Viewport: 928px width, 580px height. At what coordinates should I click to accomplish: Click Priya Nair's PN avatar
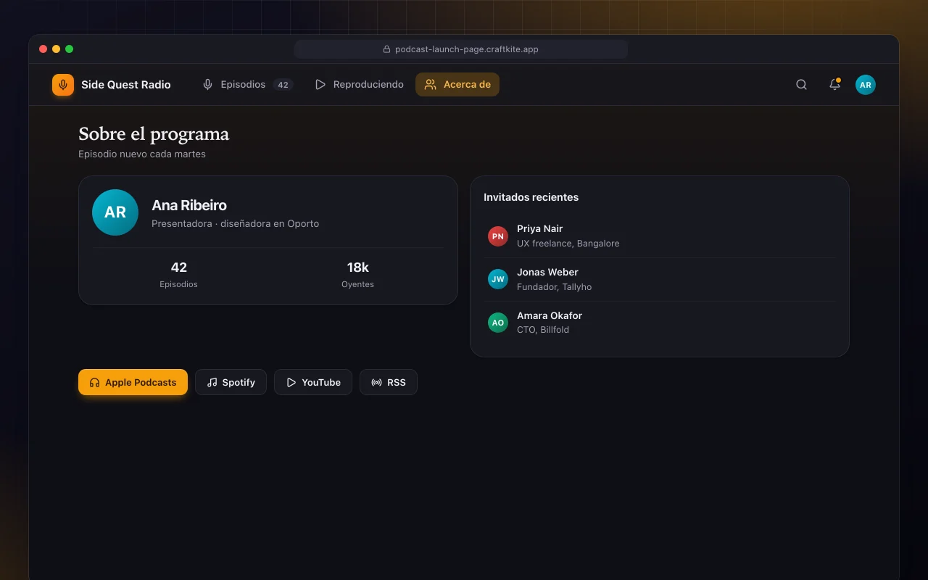[x=498, y=236]
